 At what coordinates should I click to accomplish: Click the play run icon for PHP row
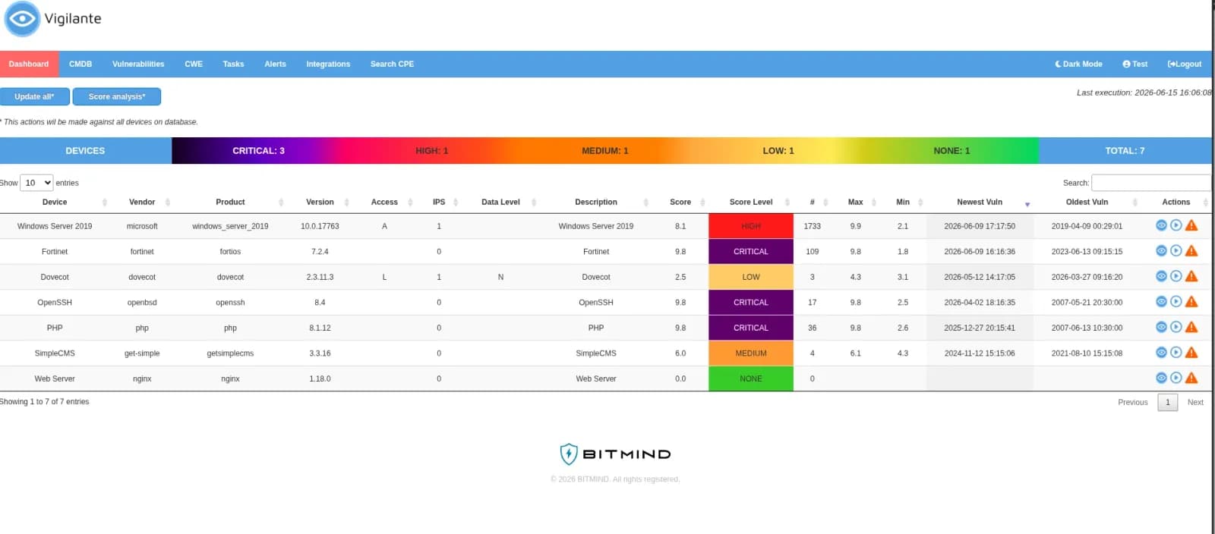[1176, 328]
